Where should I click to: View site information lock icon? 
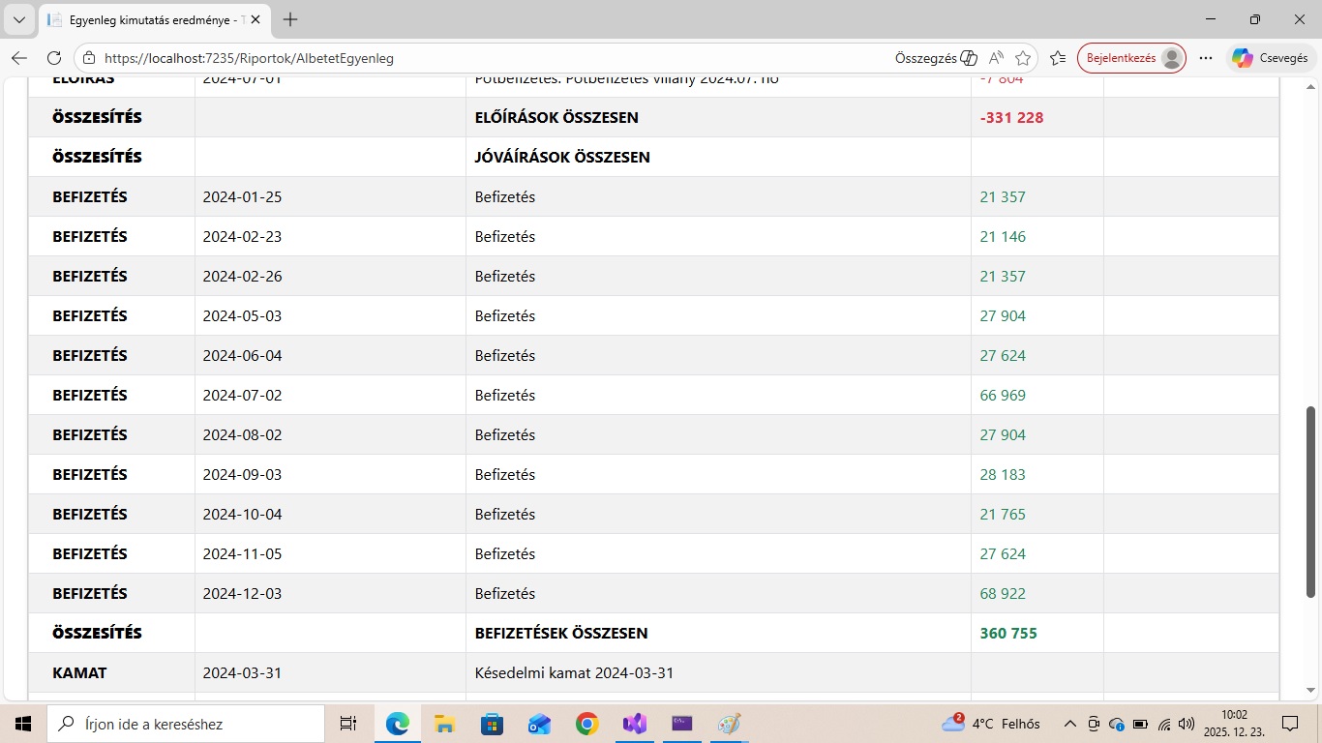pyautogui.click(x=90, y=58)
